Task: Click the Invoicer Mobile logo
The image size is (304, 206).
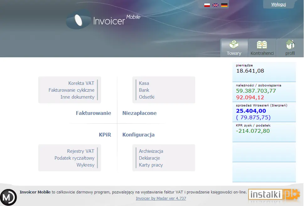Action: (x=103, y=20)
